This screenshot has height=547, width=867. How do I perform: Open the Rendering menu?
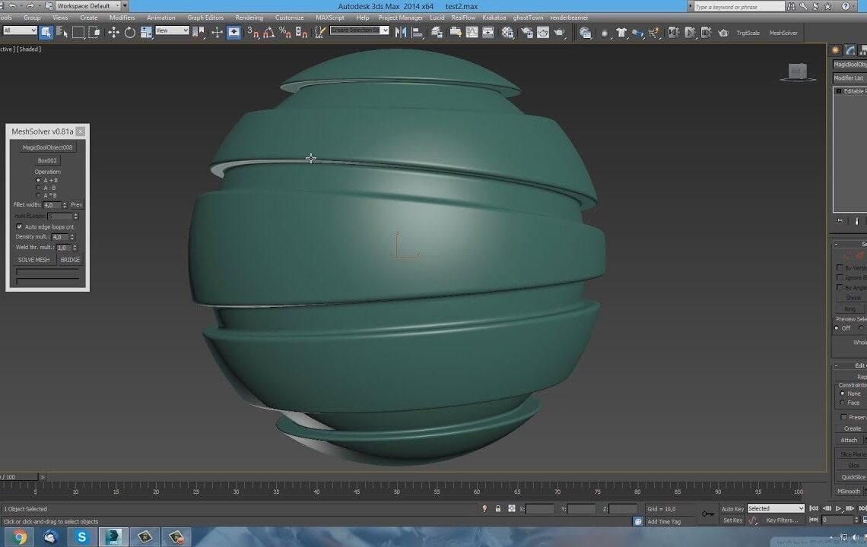coord(249,17)
